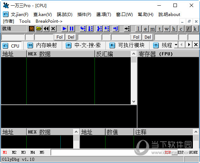The image size is (200, 163).
Task: Show Handles via h button
Action: click(x=174, y=29)
